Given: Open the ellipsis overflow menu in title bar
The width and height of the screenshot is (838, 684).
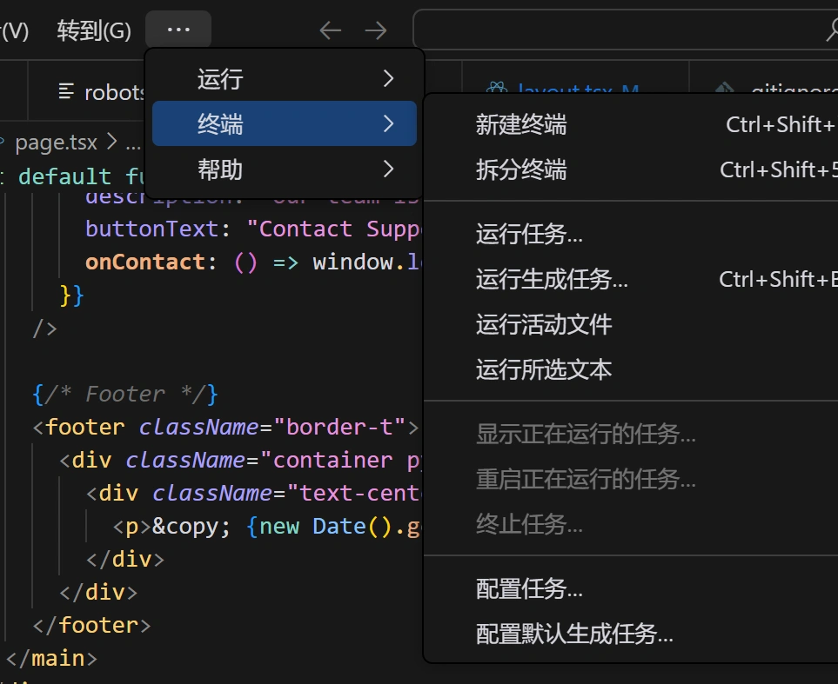Looking at the screenshot, I should pos(178,29).
